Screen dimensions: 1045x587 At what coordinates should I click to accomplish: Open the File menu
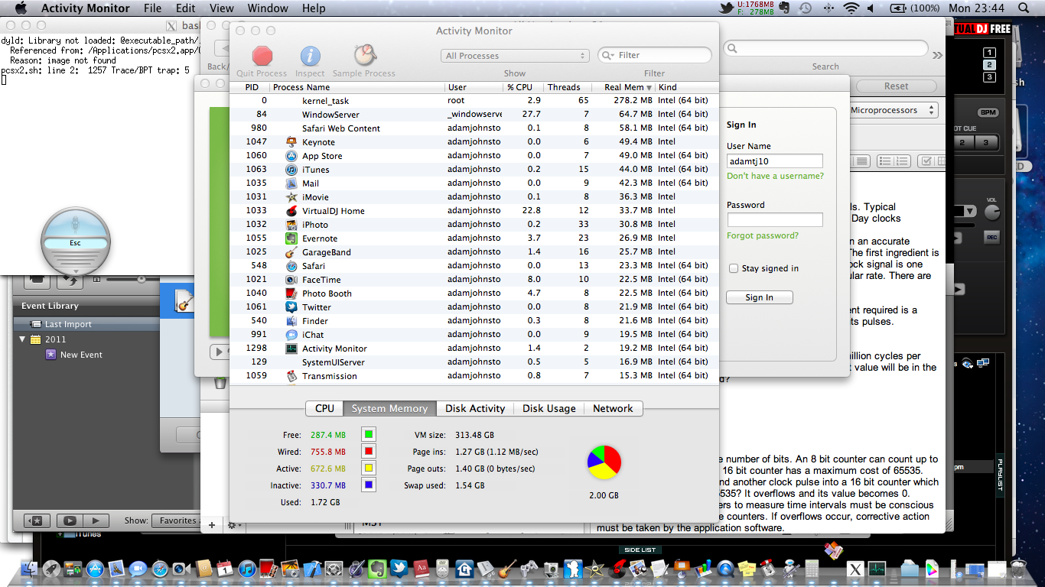click(153, 8)
